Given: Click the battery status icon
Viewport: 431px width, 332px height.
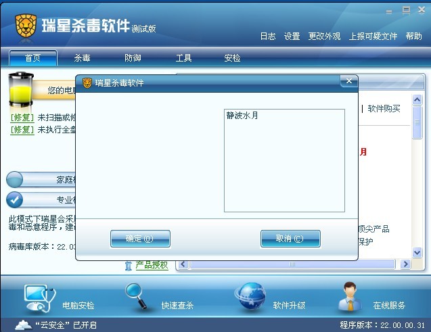Looking at the screenshot, I should pyautogui.click(x=21, y=89).
